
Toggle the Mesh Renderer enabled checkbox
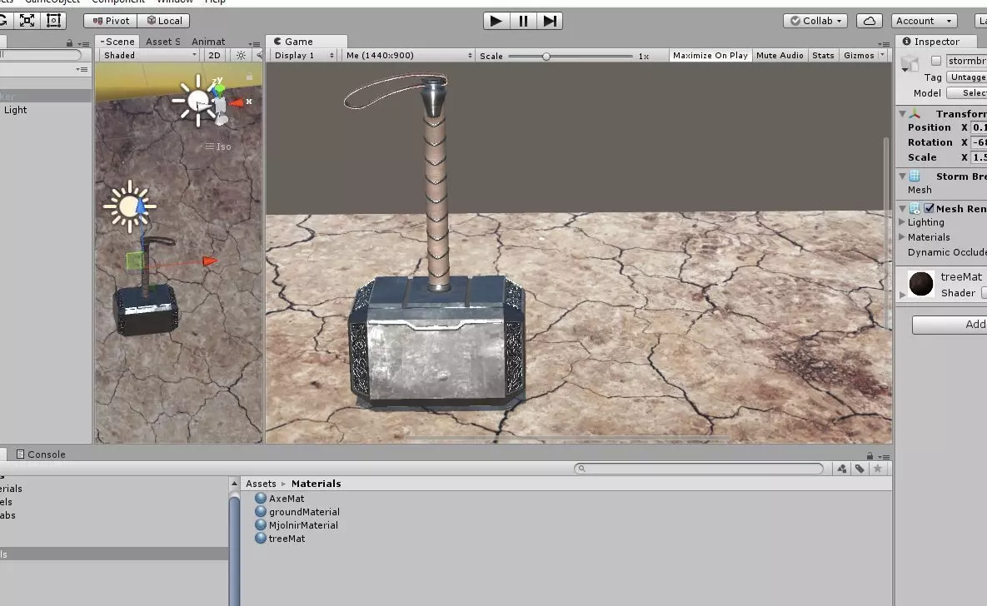tap(929, 208)
